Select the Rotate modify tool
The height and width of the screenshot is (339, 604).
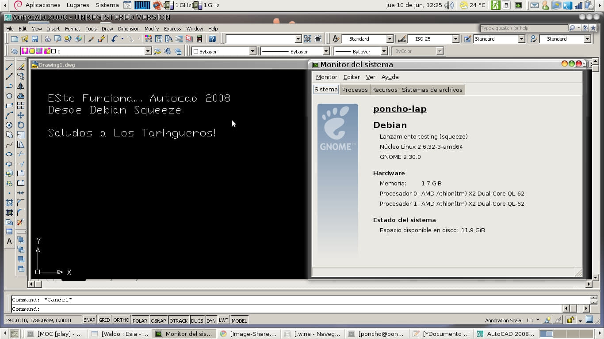pyautogui.click(x=21, y=125)
